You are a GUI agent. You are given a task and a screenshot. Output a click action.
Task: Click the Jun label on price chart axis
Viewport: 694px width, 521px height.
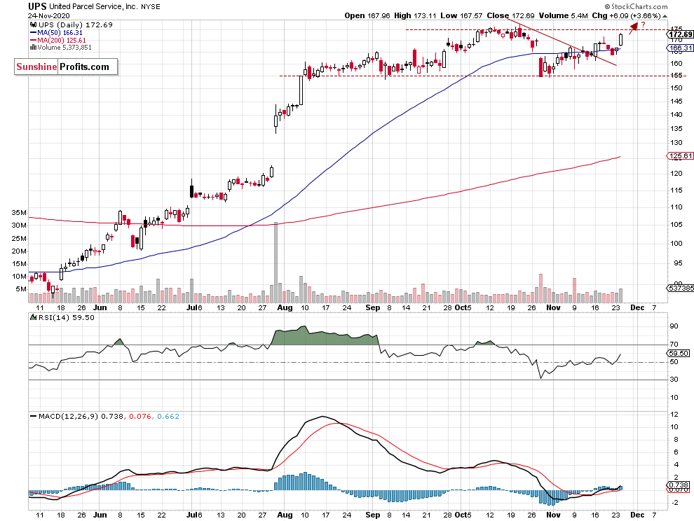pos(100,308)
